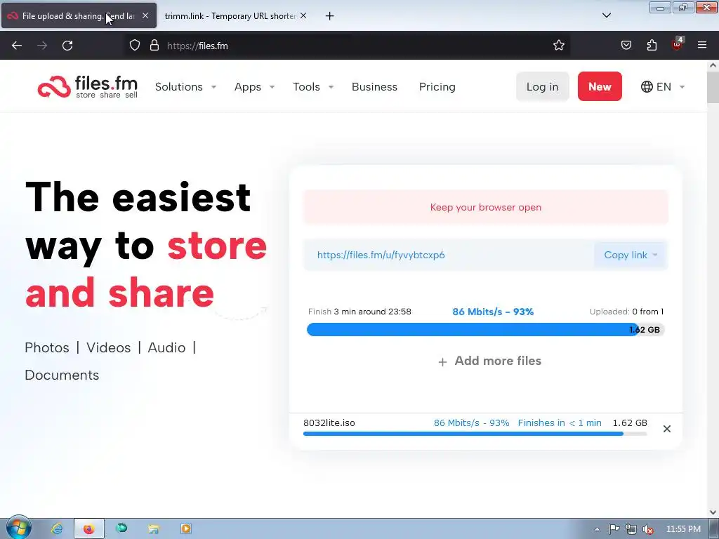The height and width of the screenshot is (539, 719).
Task: Click the Log in button
Action: (x=543, y=86)
